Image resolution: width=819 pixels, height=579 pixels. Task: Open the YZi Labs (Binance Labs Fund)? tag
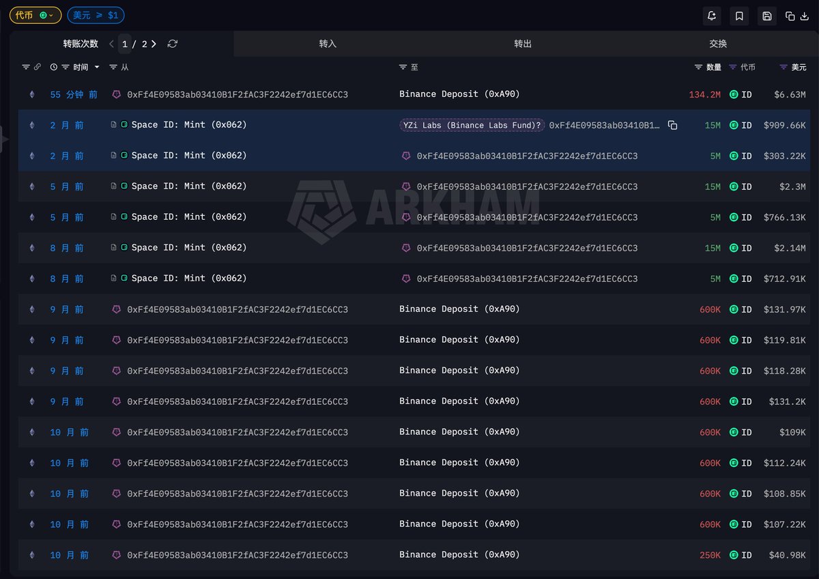click(472, 125)
